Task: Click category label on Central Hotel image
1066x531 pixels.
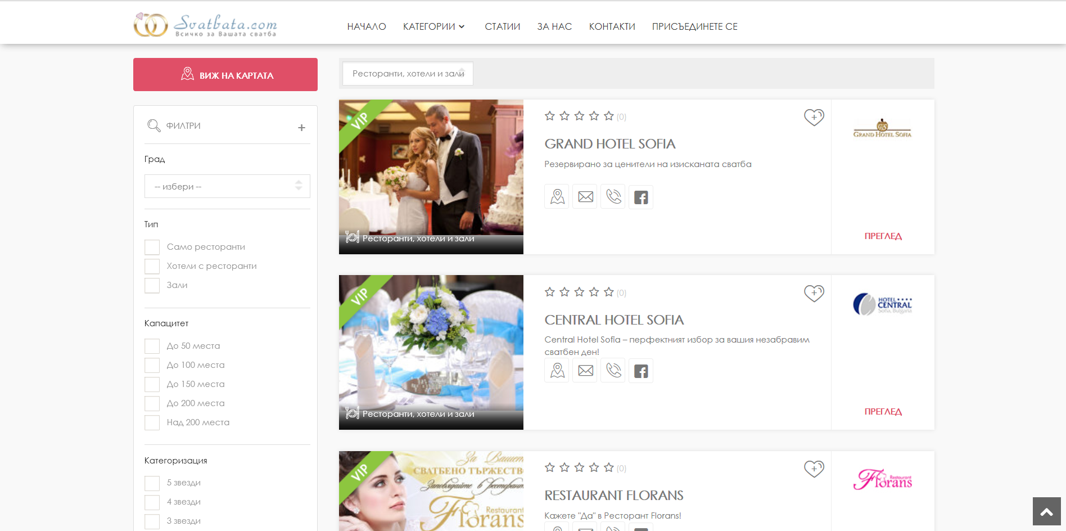Action: pyautogui.click(x=418, y=414)
